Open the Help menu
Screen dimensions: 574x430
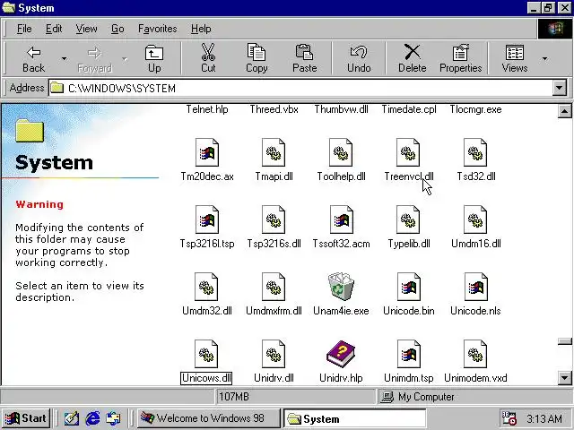pos(201,29)
